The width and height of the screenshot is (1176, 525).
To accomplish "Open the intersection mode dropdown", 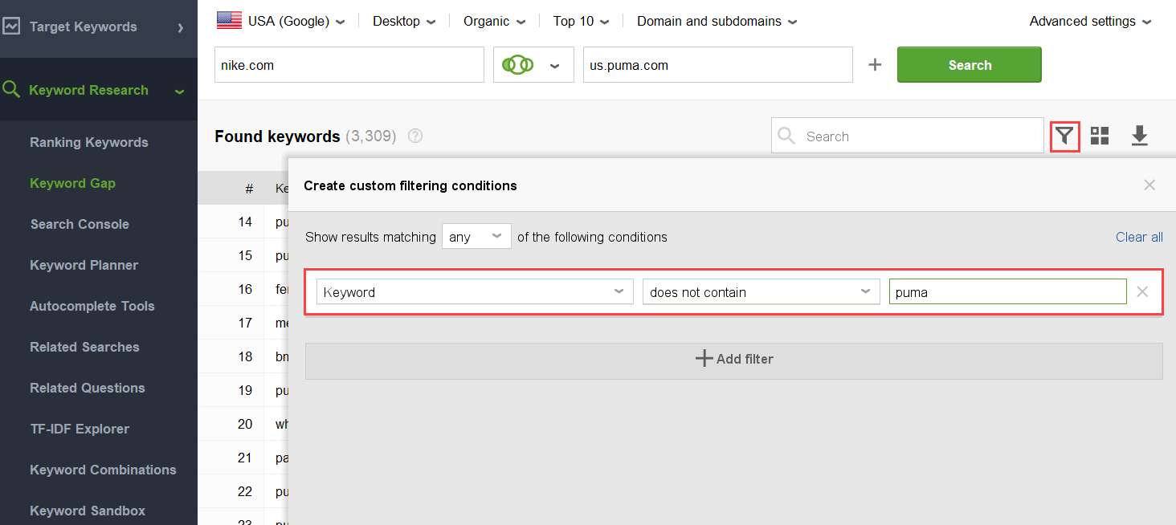I will pos(533,65).
